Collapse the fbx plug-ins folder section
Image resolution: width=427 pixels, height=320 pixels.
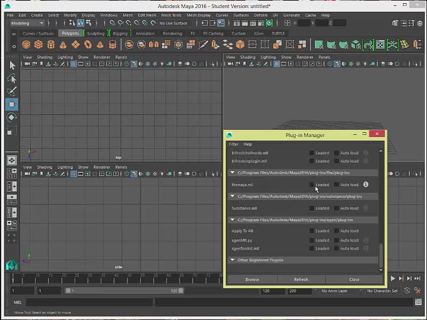[x=232, y=172]
